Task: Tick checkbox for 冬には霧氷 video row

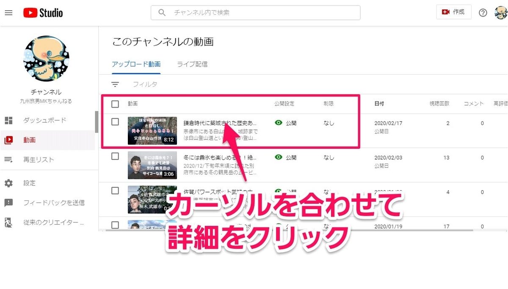Action: click(x=115, y=156)
